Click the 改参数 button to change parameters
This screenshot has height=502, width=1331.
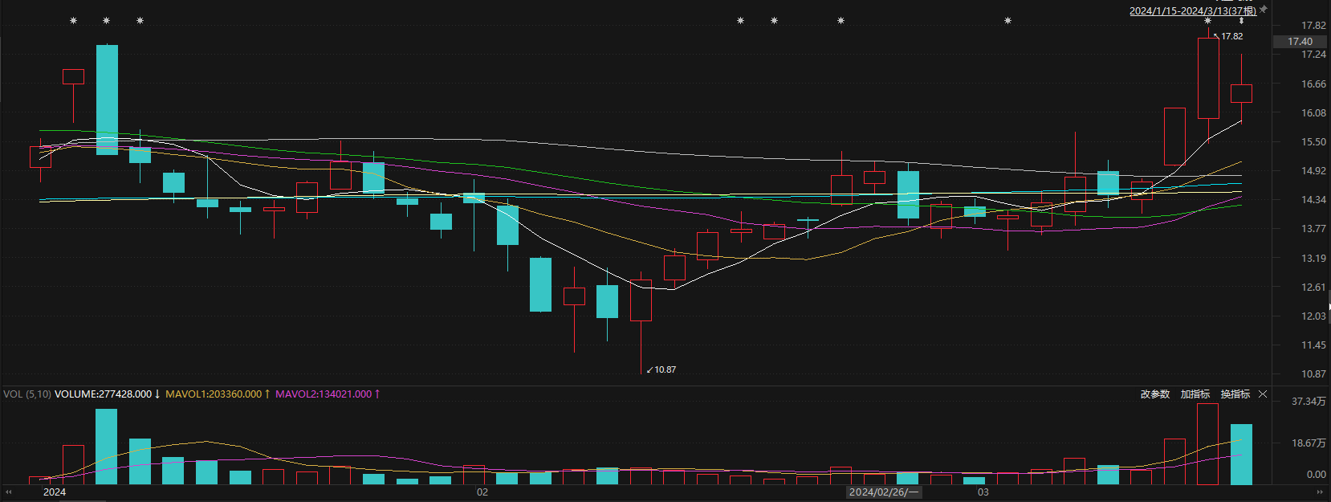(1154, 394)
